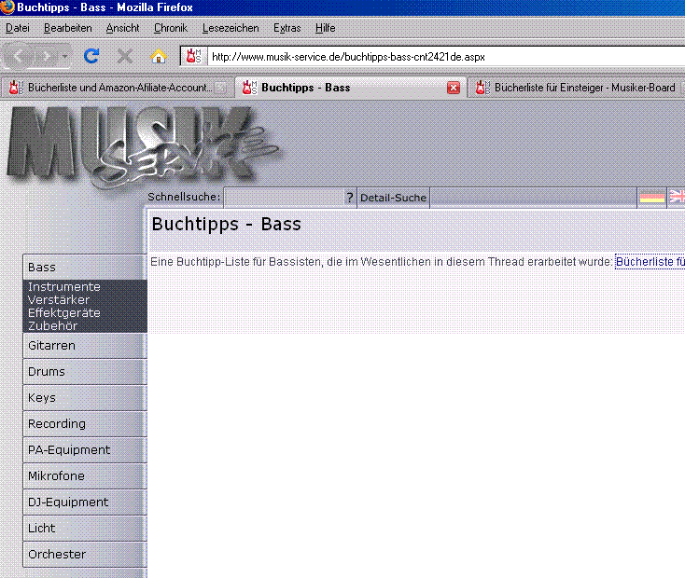Open the Chronik menu
Viewport: 685px width, 578px height.
coord(171,28)
